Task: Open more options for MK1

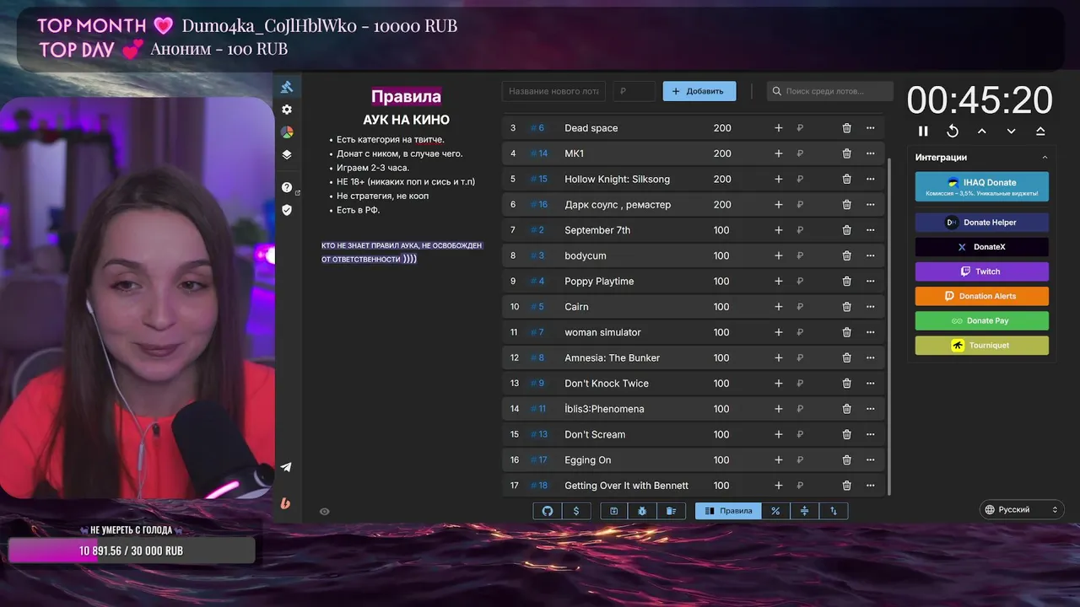Action: (x=870, y=153)
